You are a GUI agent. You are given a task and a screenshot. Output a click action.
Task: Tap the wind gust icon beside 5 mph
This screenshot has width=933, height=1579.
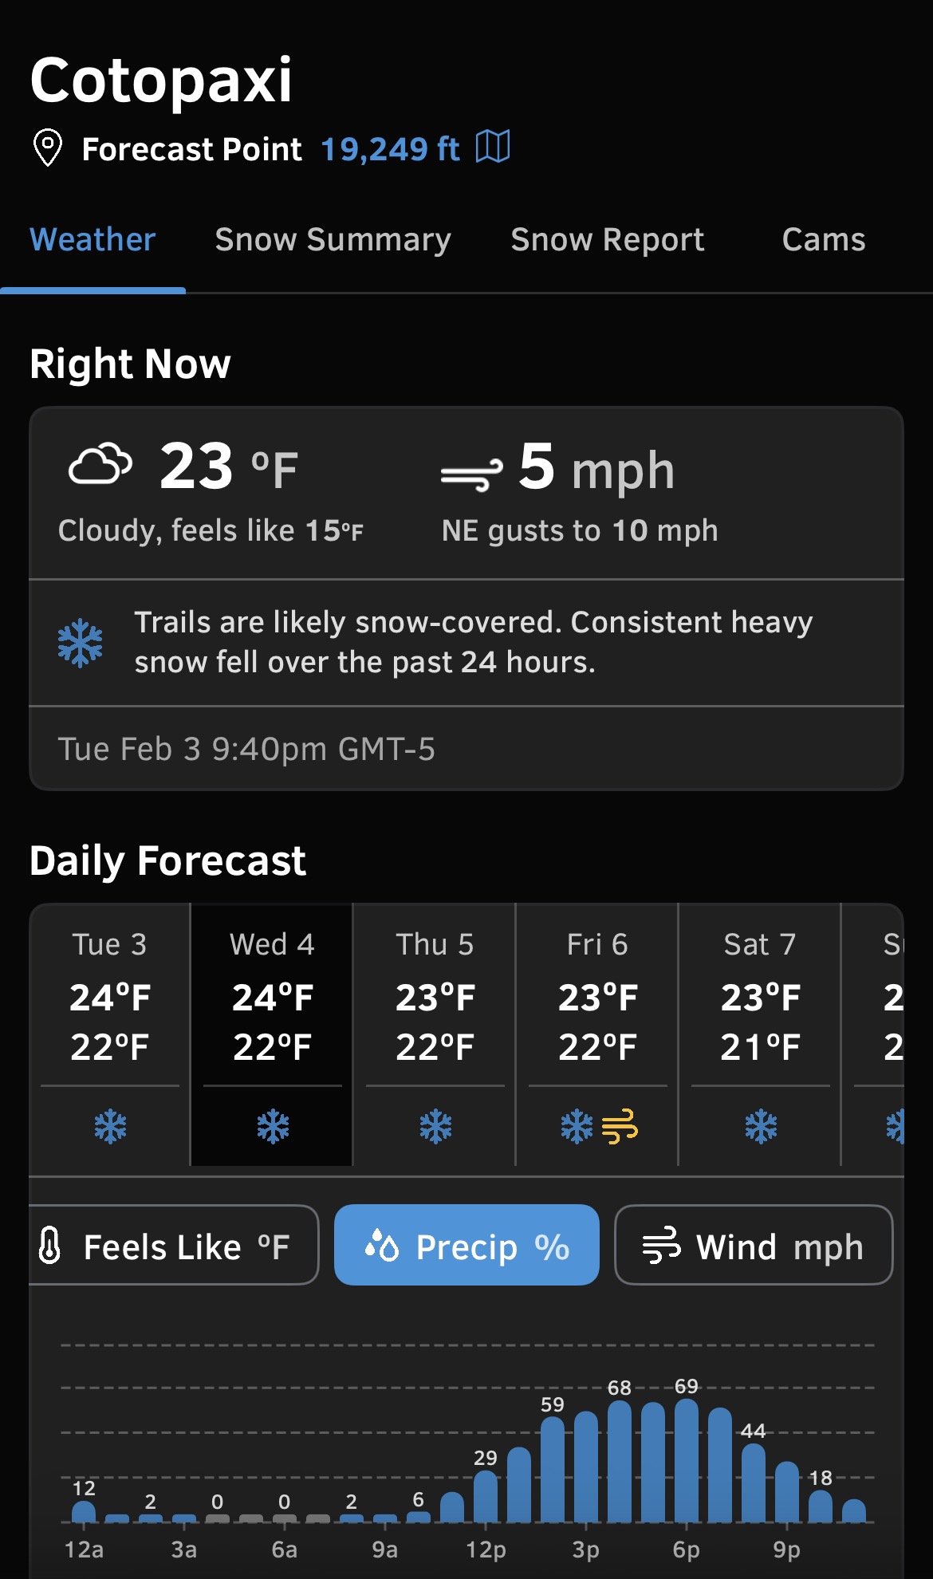pyautogui.click(x=471, y=474)
